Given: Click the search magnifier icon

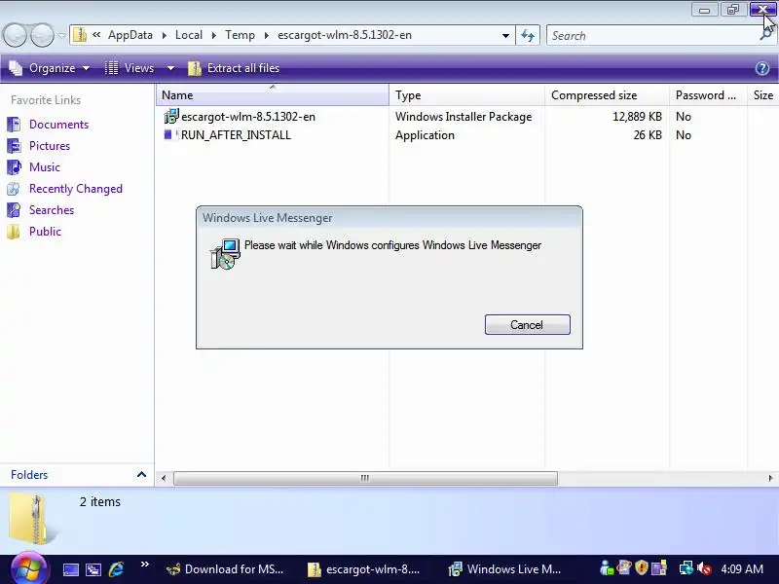Looking at the screenshot, I should pos(766,34).
